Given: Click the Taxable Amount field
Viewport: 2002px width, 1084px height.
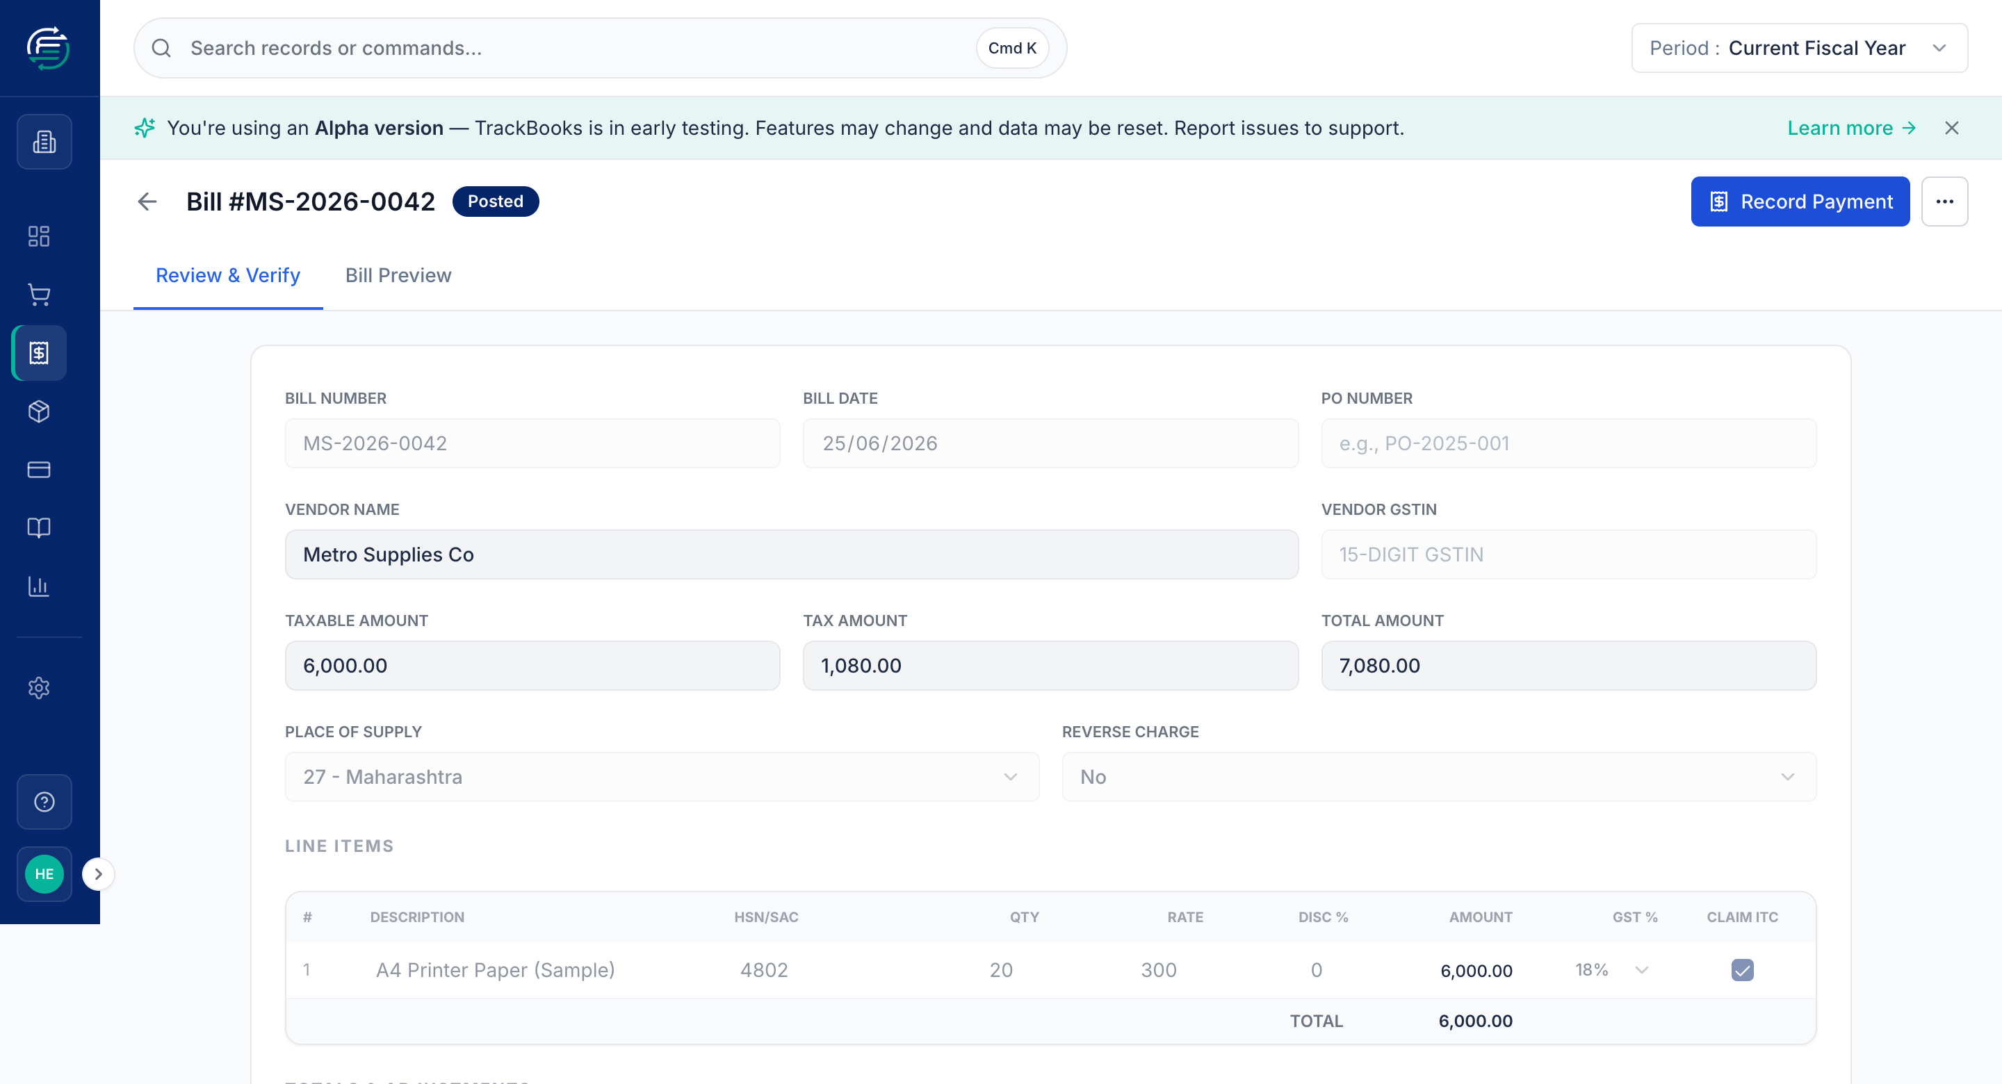Looking at the screenshot, I should (532, 666).
